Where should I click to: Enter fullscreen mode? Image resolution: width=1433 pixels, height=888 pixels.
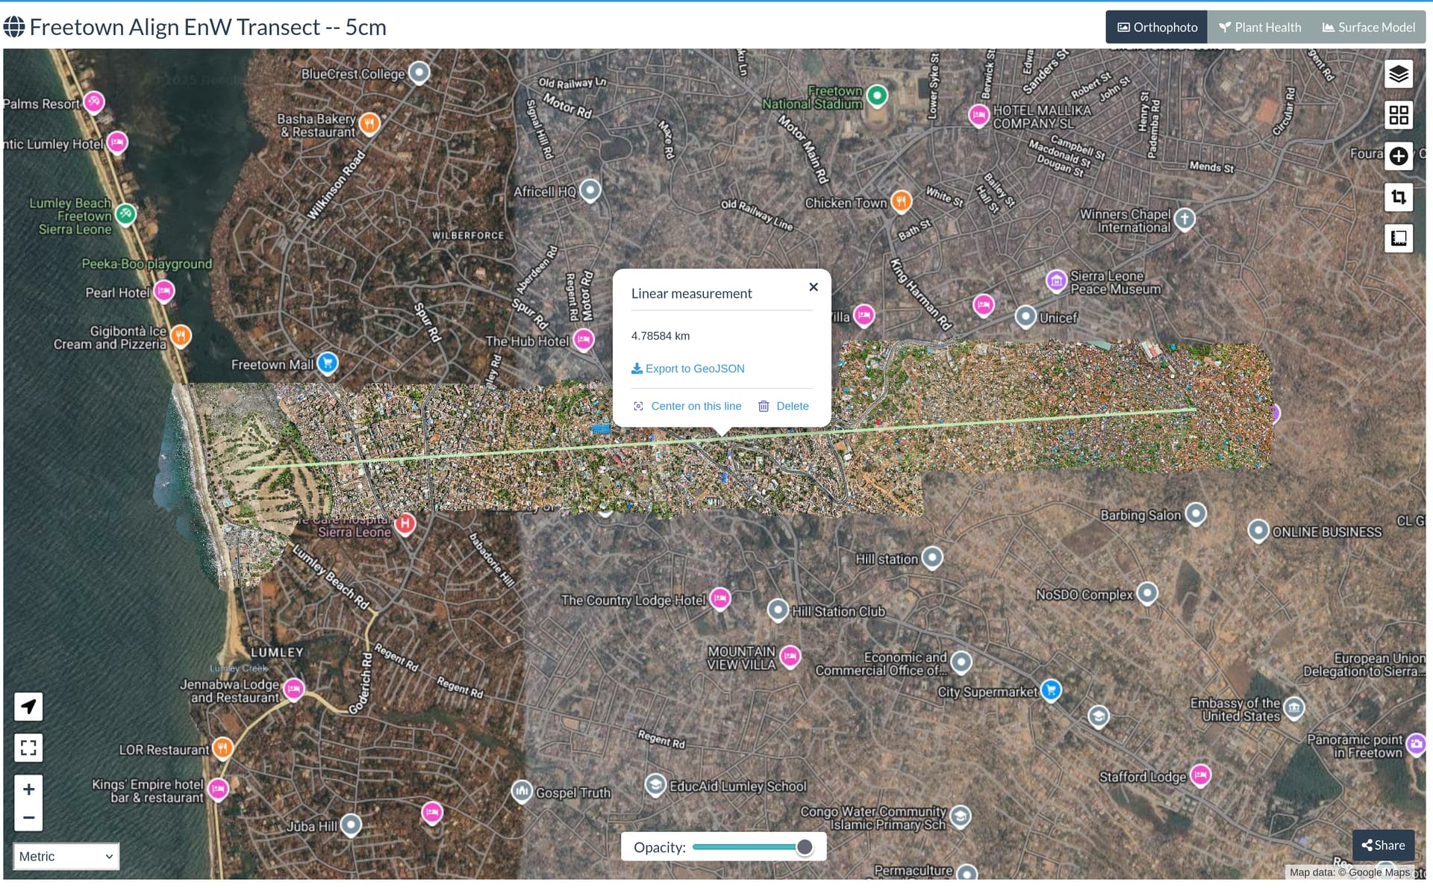point(28,747)
